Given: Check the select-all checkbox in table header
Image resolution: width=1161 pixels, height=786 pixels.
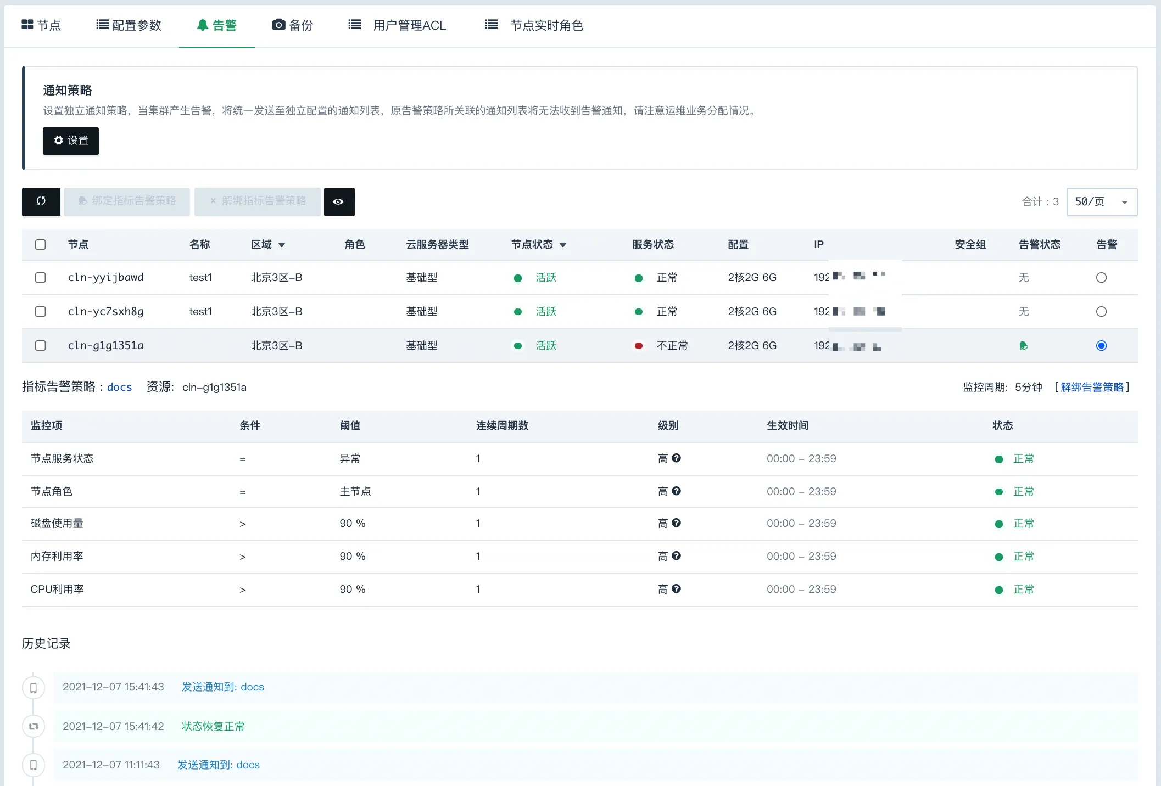Looking at the screenshot, I should click(x=41, y=245).
